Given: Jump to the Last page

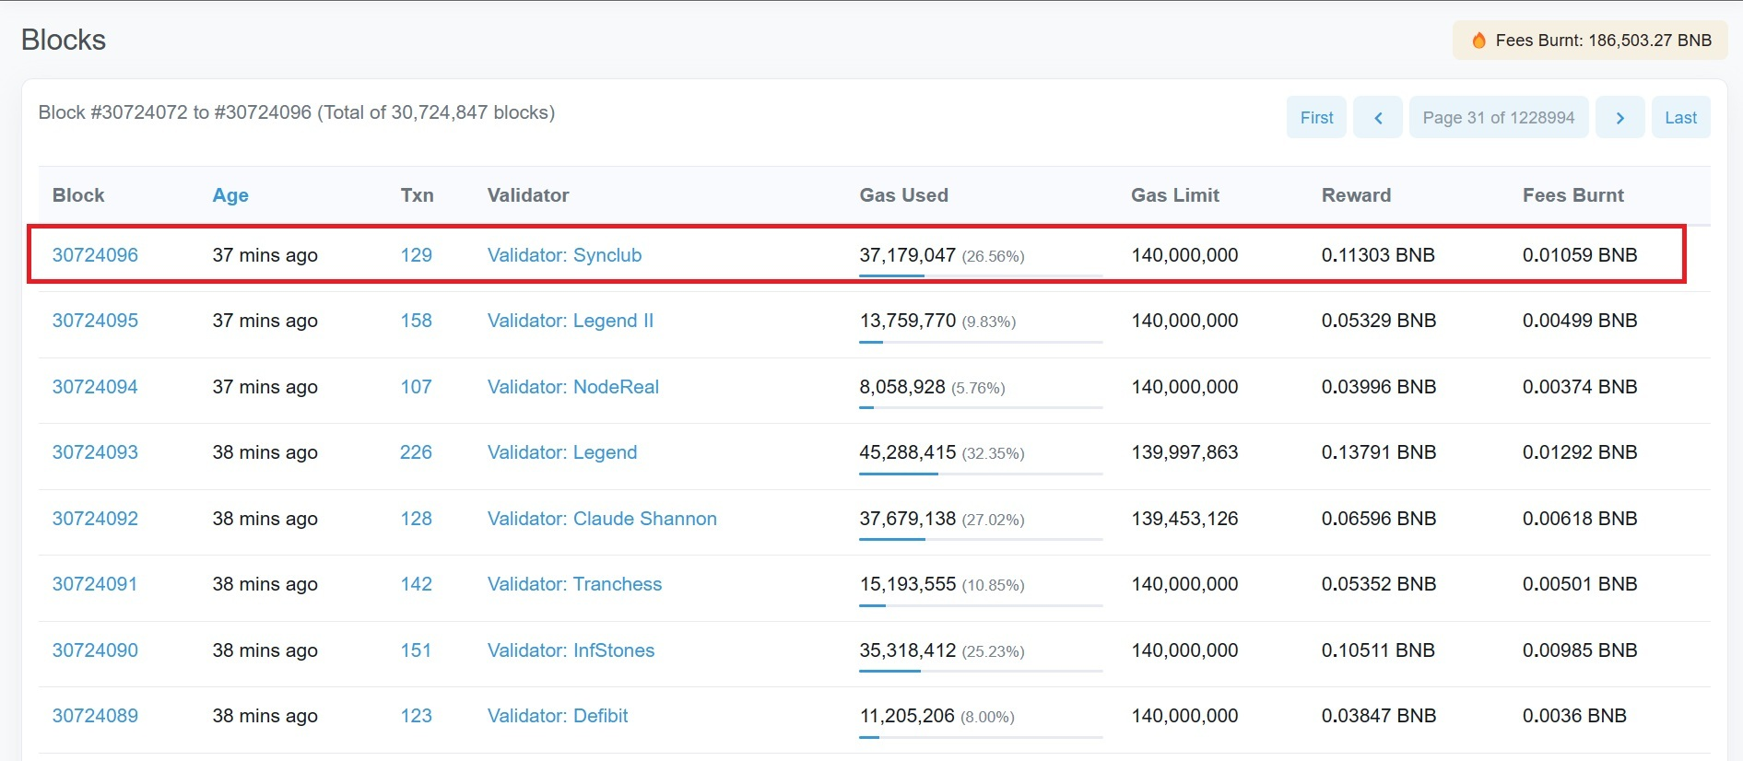Looking at the screenshot, I should click(1680, 118).
